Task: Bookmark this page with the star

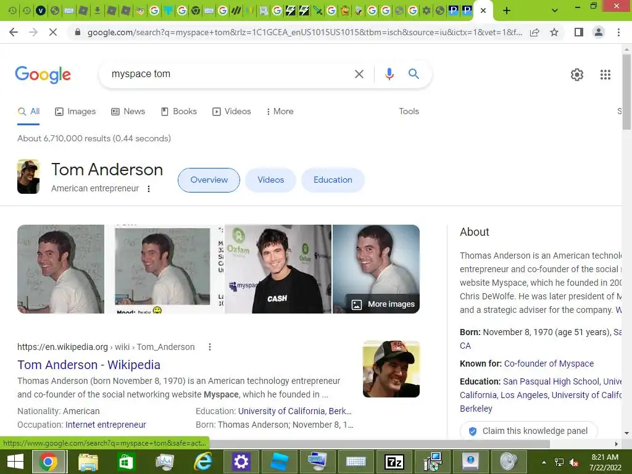Action: click(554, 32)
